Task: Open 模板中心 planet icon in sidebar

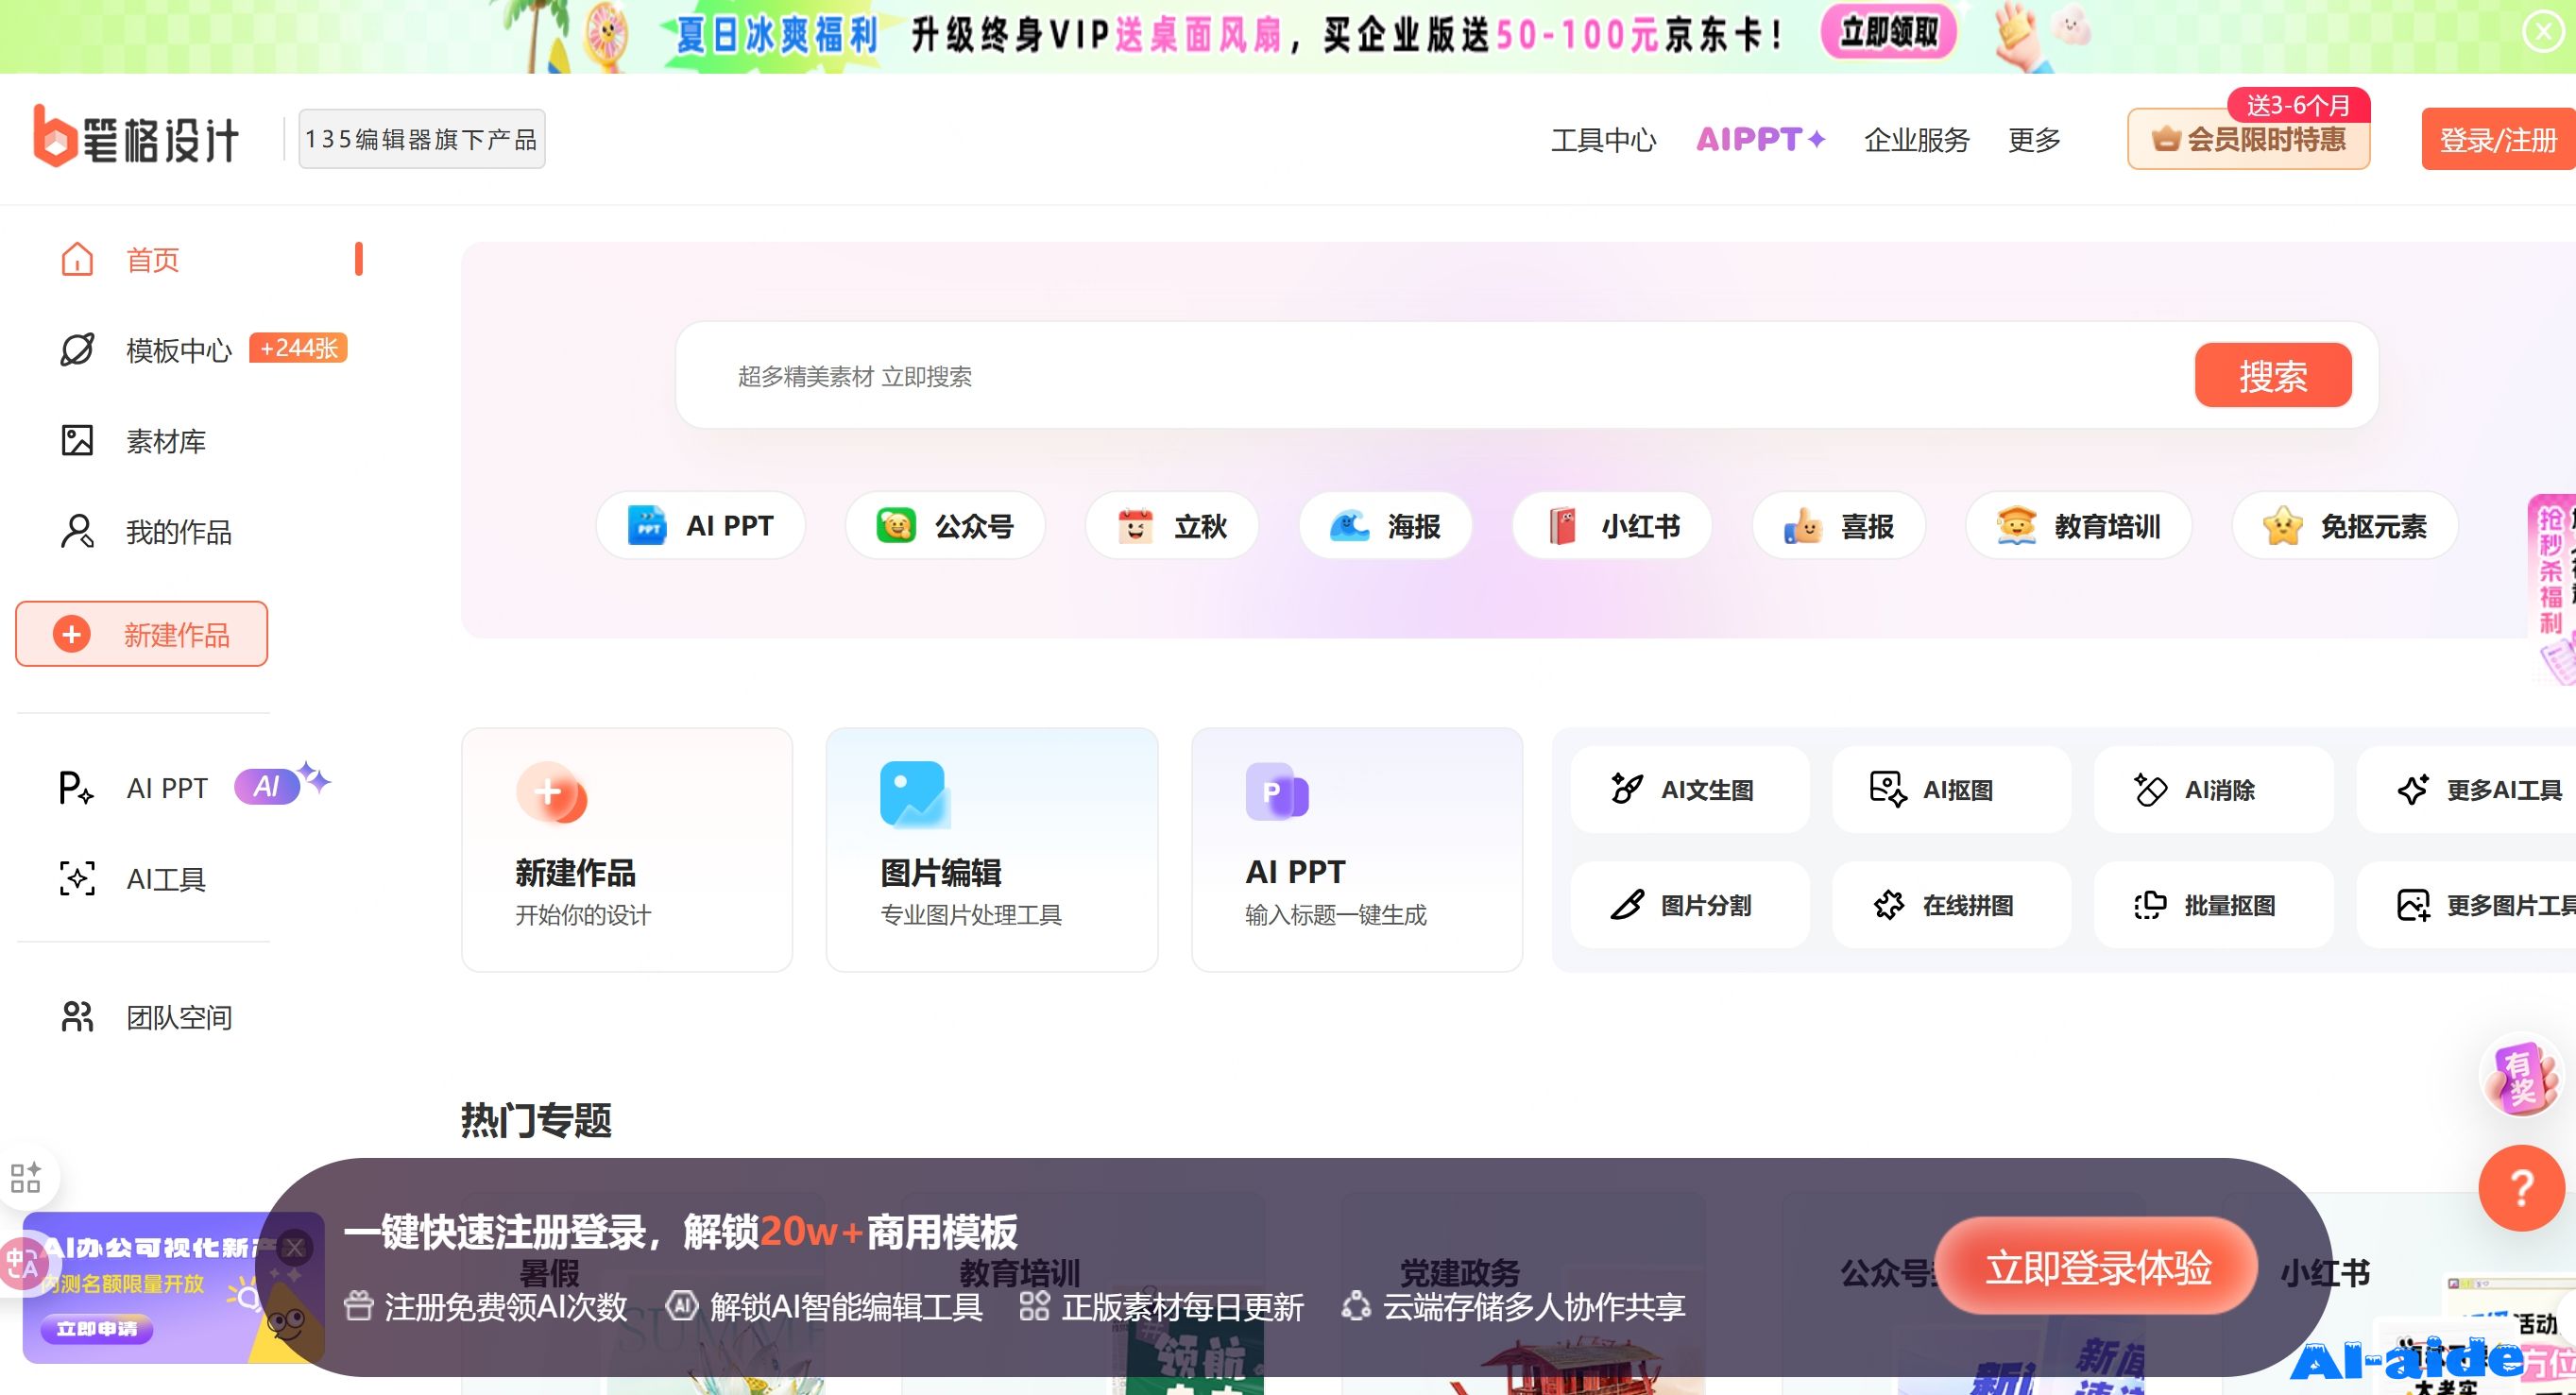Action: point(77,350)
